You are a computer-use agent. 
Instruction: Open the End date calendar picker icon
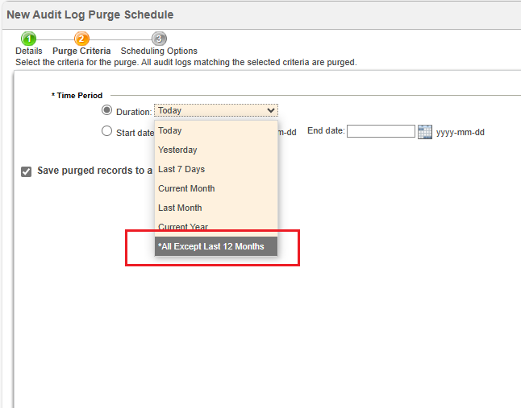pyautogui.click(x=425, y=132)
